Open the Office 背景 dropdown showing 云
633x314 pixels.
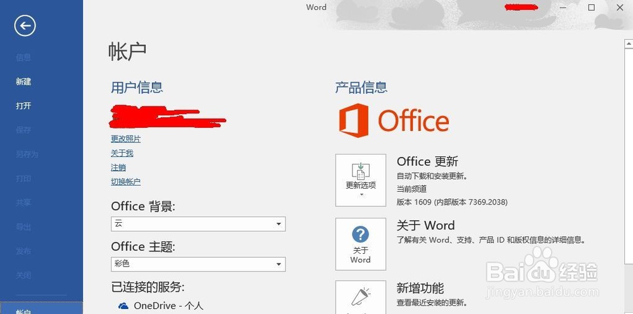pos(198,224)
